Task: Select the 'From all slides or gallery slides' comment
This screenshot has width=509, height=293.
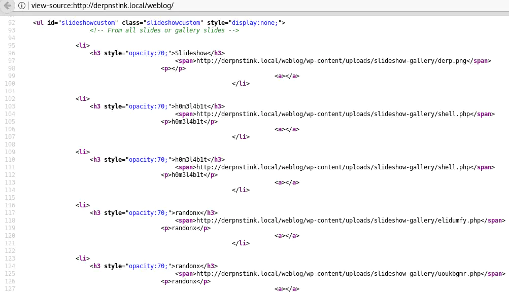Action: 164,30
